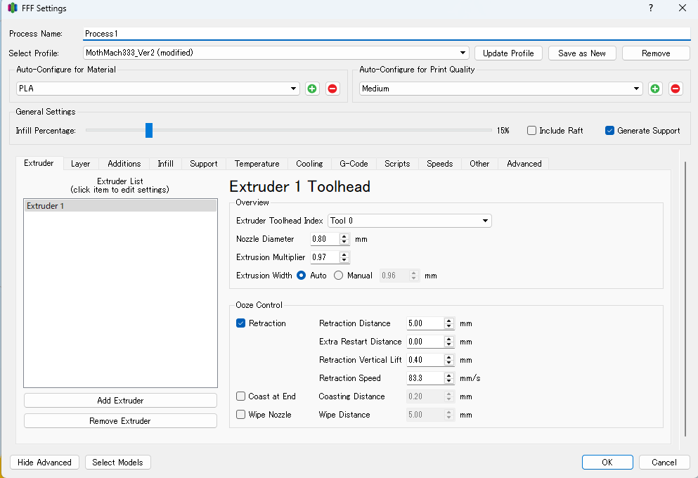
Task: Select Manual extrusion width
Action: [338, 276]
